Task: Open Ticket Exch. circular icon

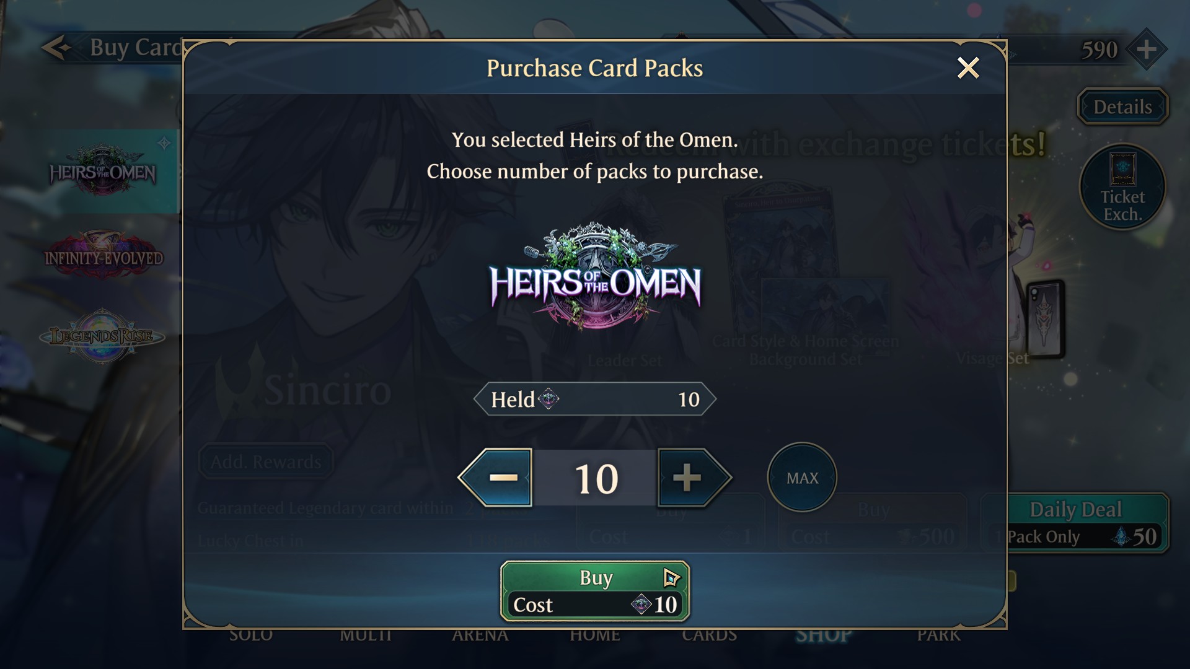Action: (x=1122, y=188)
